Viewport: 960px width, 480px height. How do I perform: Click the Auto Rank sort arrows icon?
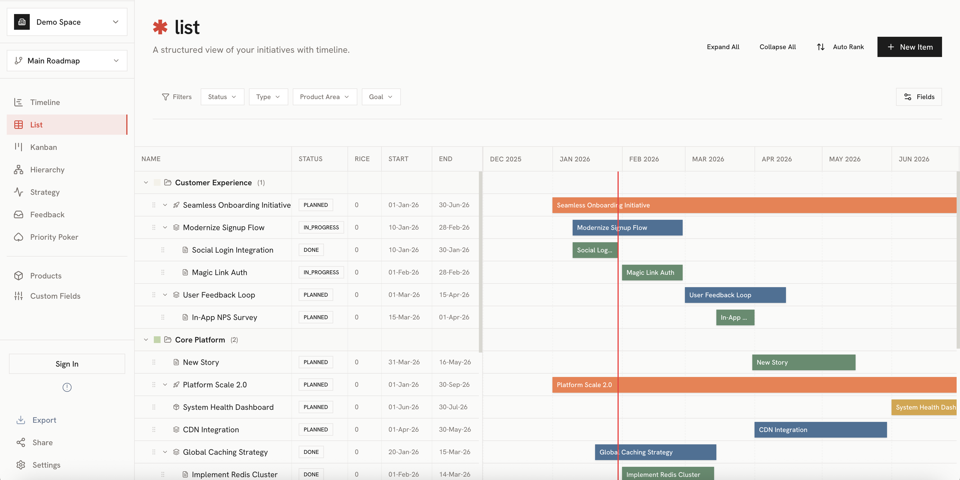tap(820, 47)
